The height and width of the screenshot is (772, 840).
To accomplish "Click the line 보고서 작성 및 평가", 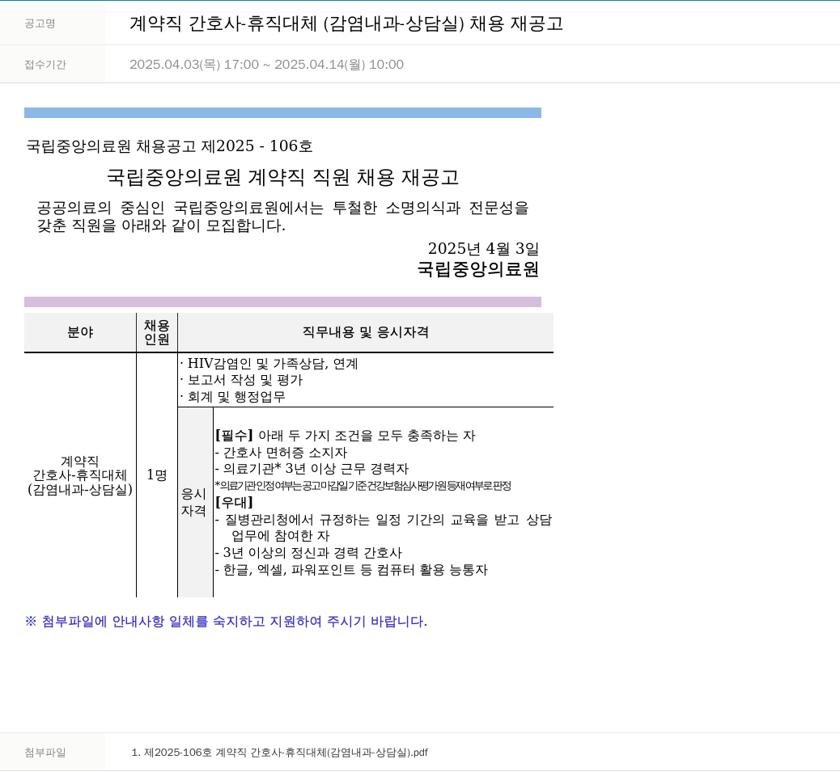I will click(x=241, y=380).
